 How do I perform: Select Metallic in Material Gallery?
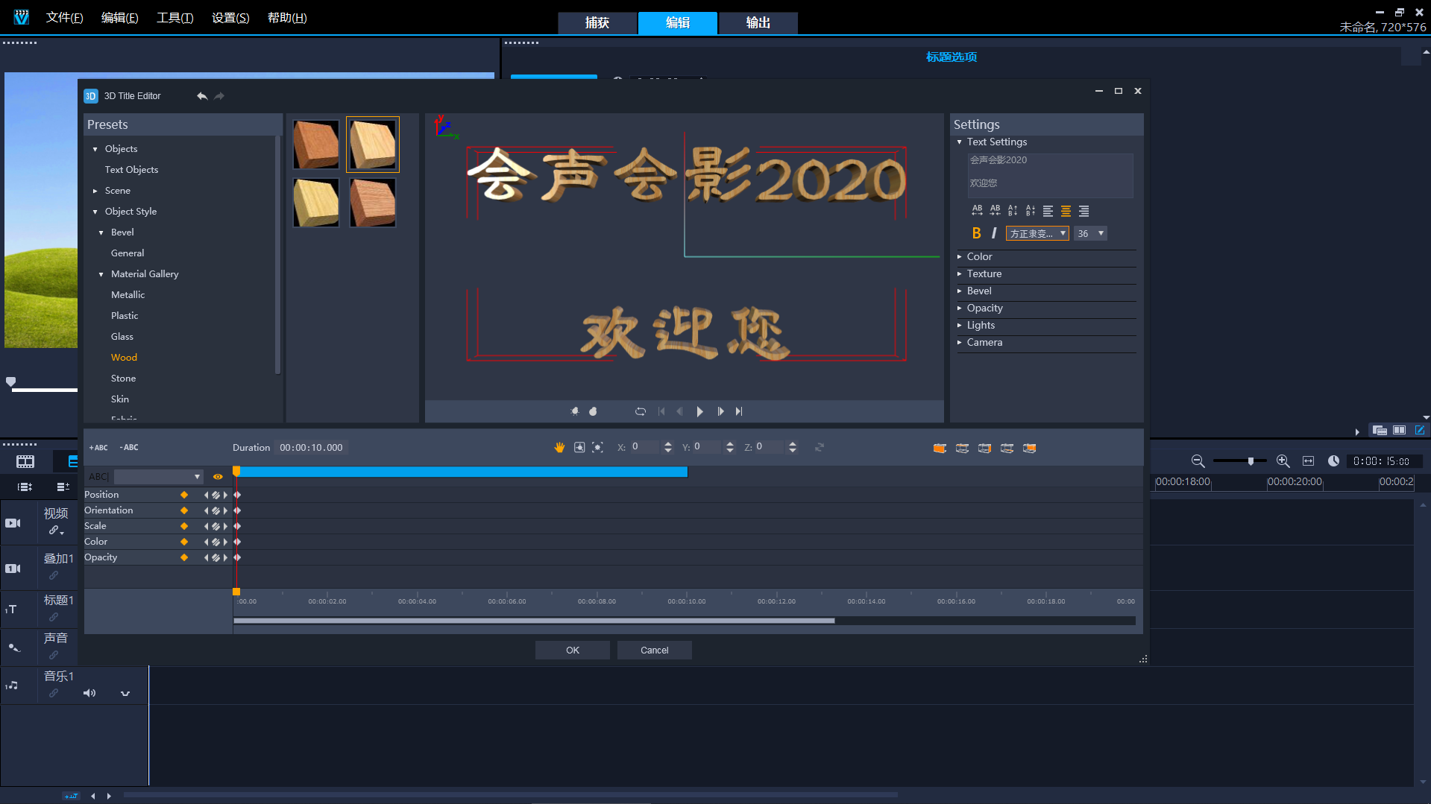tap(128, 295)
